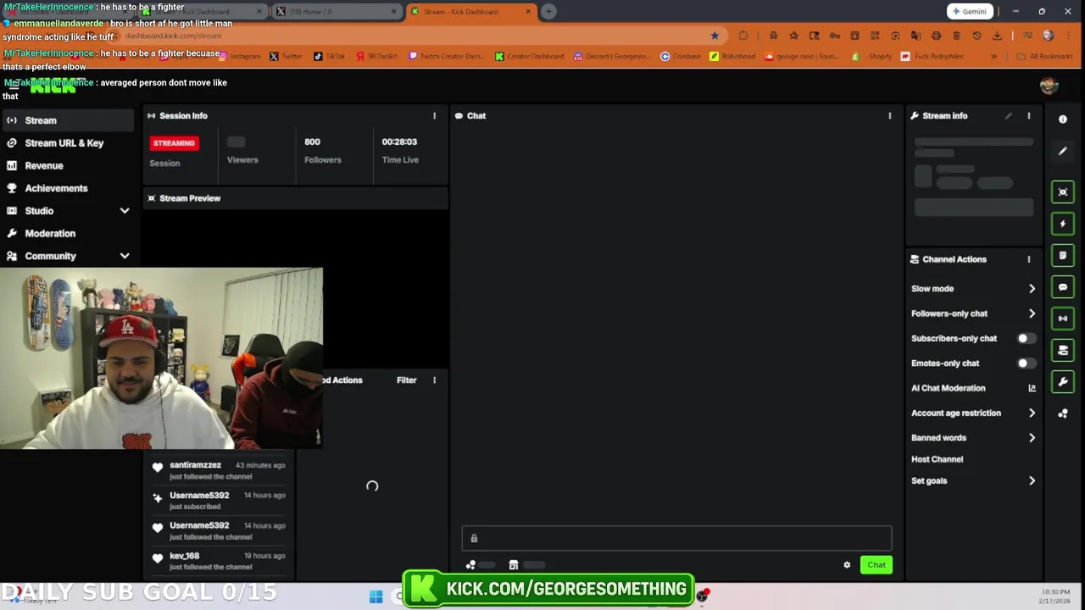The image size is (1085, 610).
Task: Click the note page icon in right toolbar
Action: point(1063,255)
